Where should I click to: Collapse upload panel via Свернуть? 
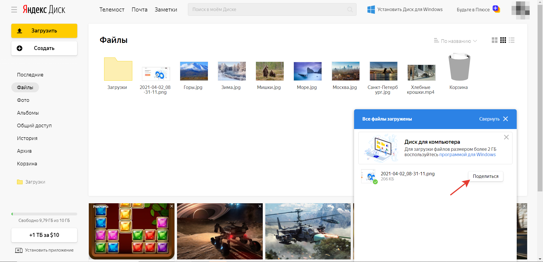click(x=489, y=119)
